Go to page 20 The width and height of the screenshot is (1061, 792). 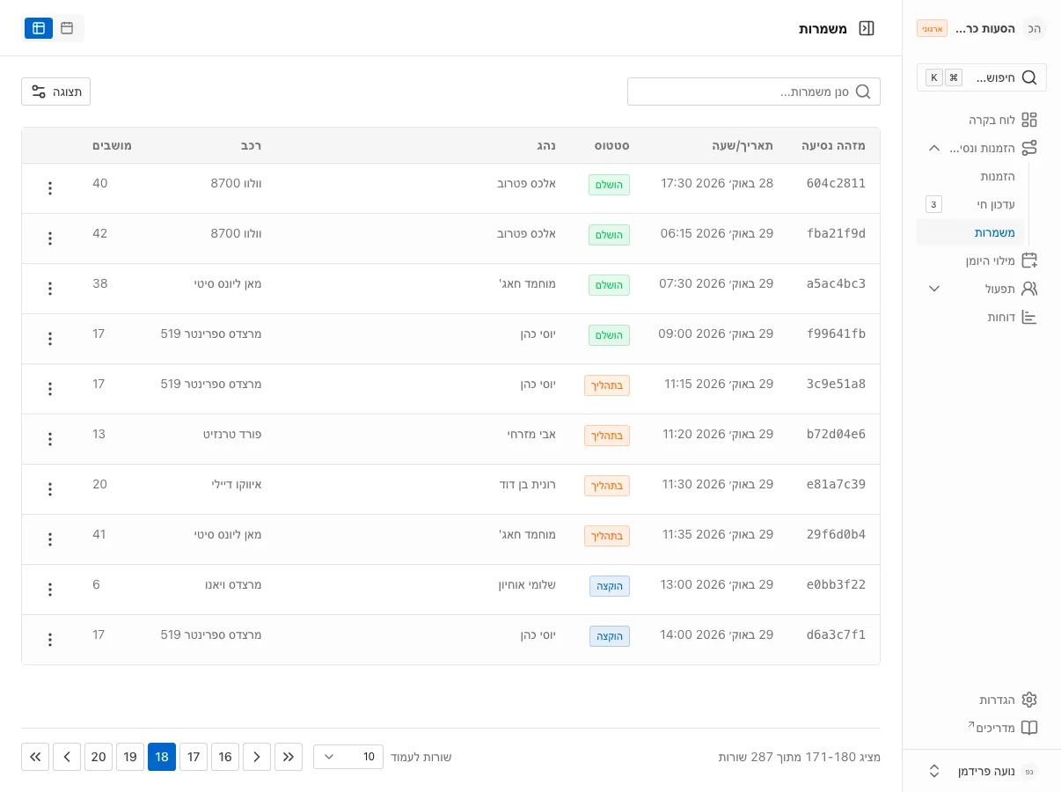[x=99, y=757]
